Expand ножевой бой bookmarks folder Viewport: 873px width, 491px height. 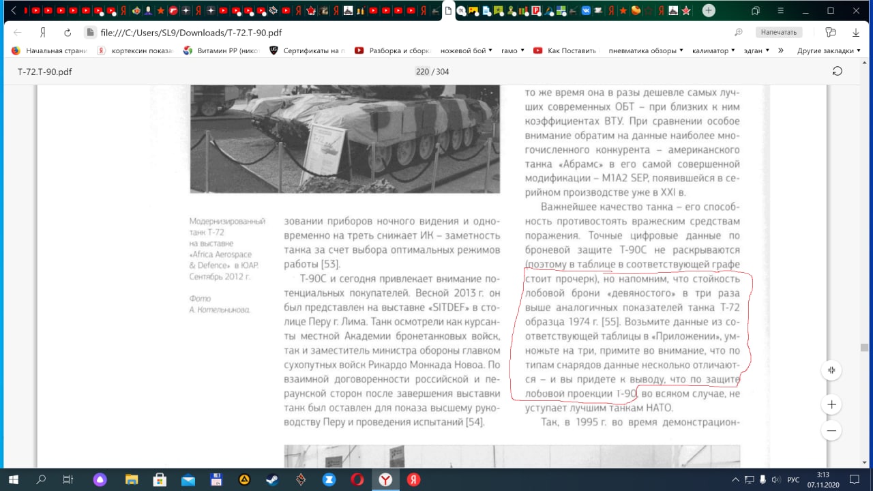[x=467, y=50]
